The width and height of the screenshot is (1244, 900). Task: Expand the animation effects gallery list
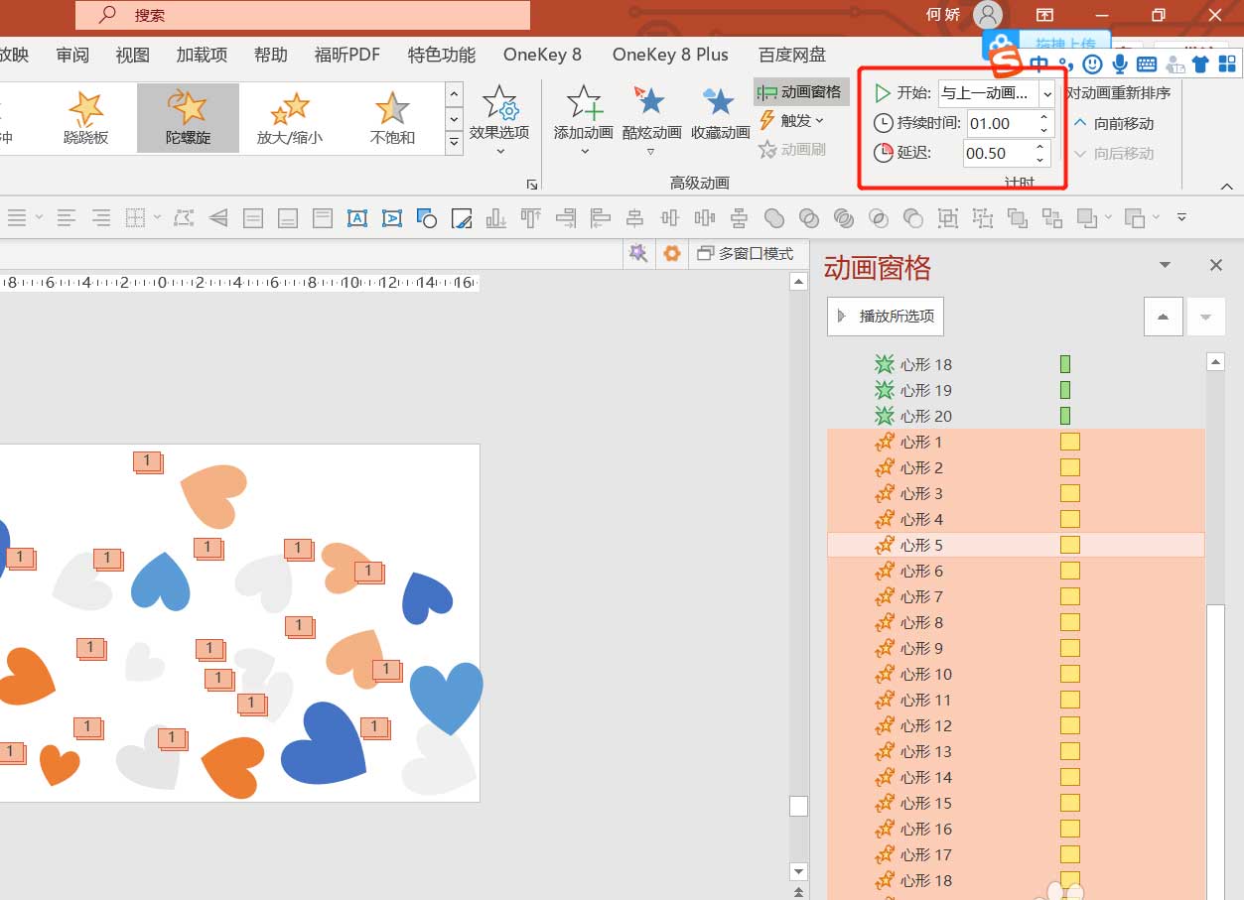click(455, 143)
